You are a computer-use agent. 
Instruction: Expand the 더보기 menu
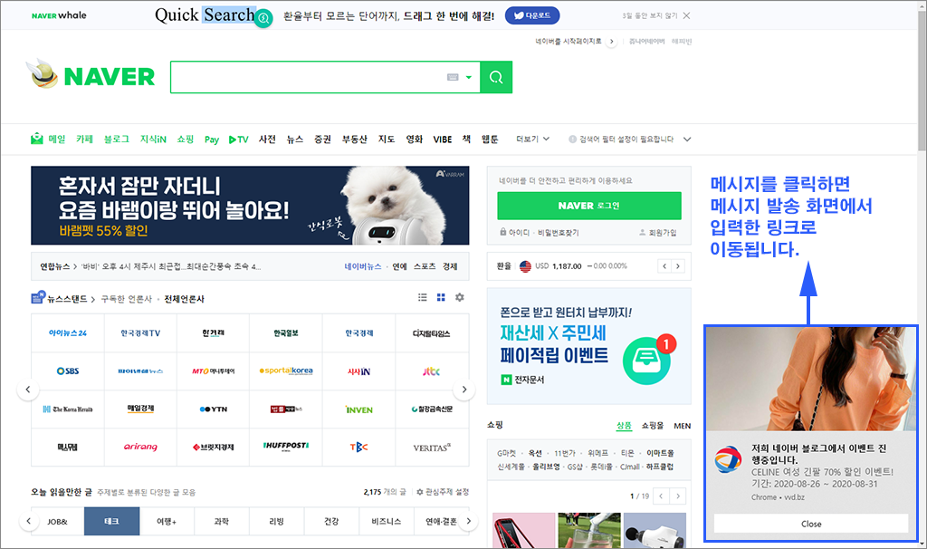coord(532,139)
